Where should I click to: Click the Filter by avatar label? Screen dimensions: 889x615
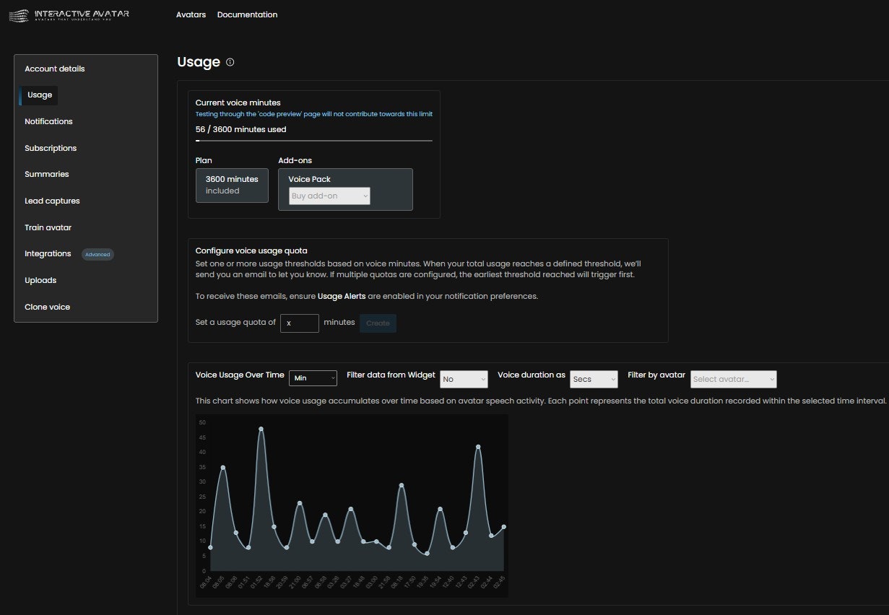point(656,375)
